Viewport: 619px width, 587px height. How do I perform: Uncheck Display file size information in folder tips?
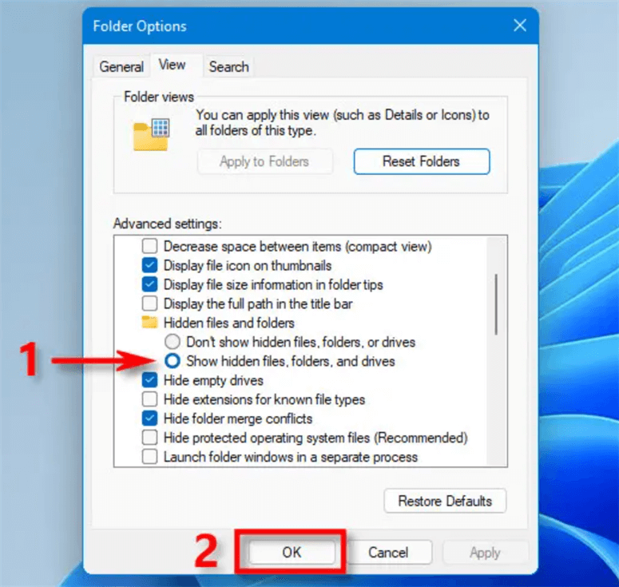click(149, 284)
